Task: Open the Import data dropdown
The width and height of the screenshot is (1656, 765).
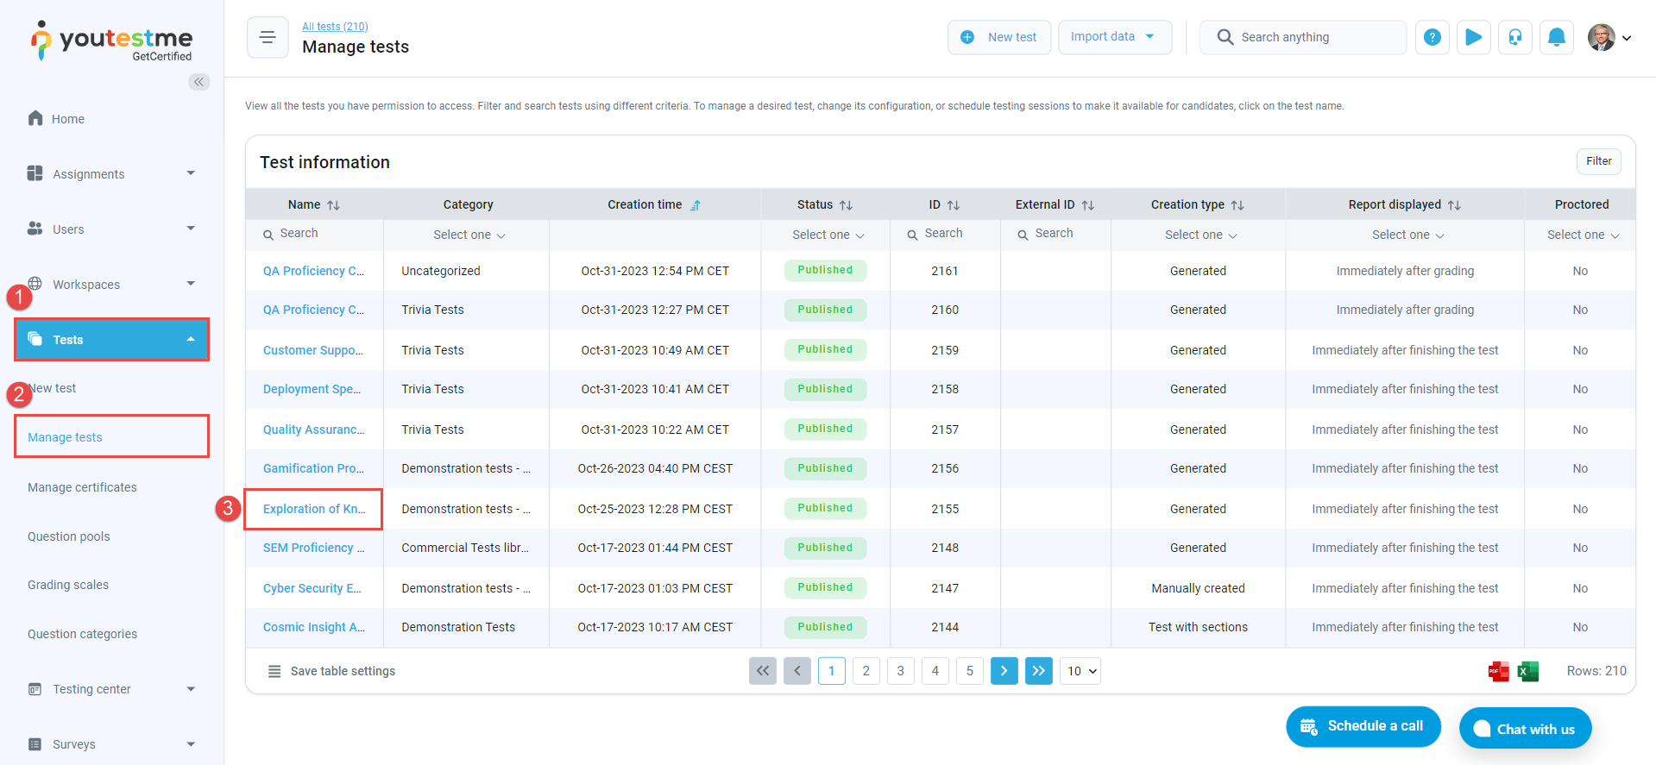Action: pyautogui.click(x=1115, y=37)
